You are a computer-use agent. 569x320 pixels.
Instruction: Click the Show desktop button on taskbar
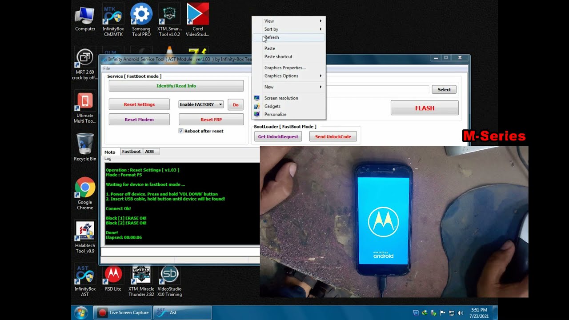coord(495,313)
